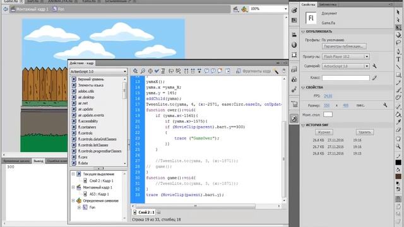Click the Удалить button
This screenshot has width=404, height=227.
point(365,132)
